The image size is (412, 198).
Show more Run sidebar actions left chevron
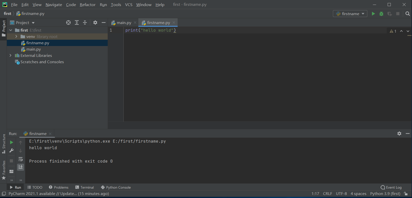pyautogui.click(x=11, y=180)
